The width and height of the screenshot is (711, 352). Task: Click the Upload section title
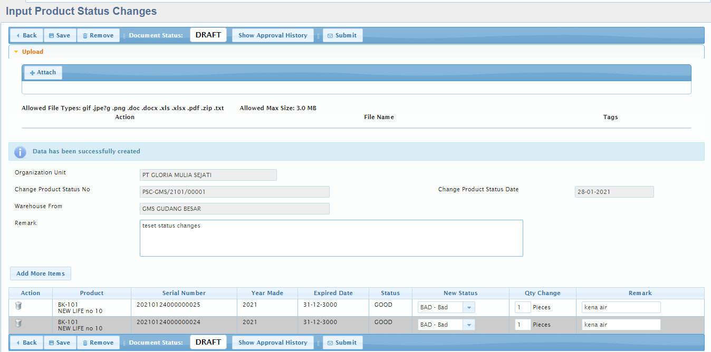click(33, 52)
